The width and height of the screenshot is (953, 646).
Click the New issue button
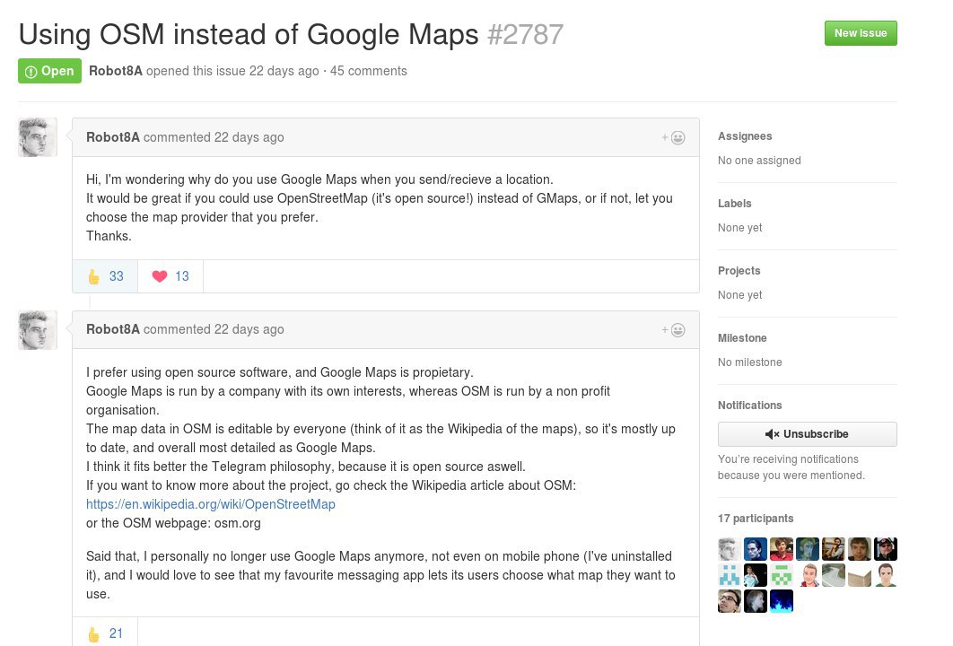tap(860, 33)
